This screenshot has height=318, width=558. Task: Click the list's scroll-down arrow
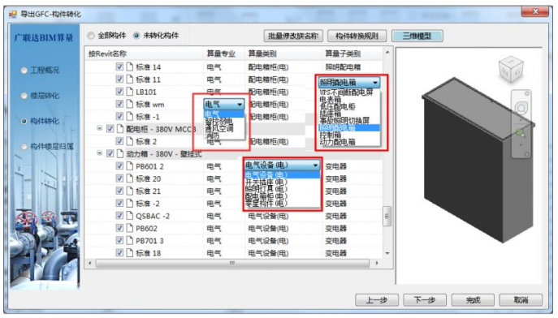(387, 253)
